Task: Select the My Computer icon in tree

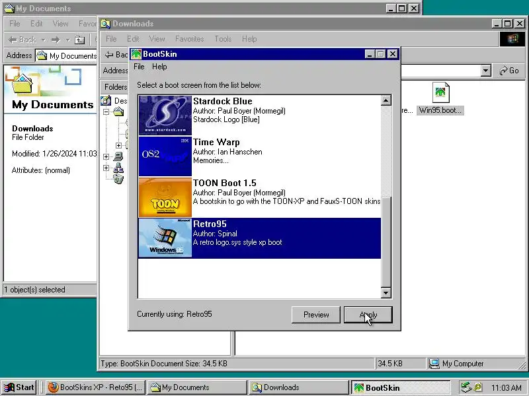Action: click(x=118, y=156)
